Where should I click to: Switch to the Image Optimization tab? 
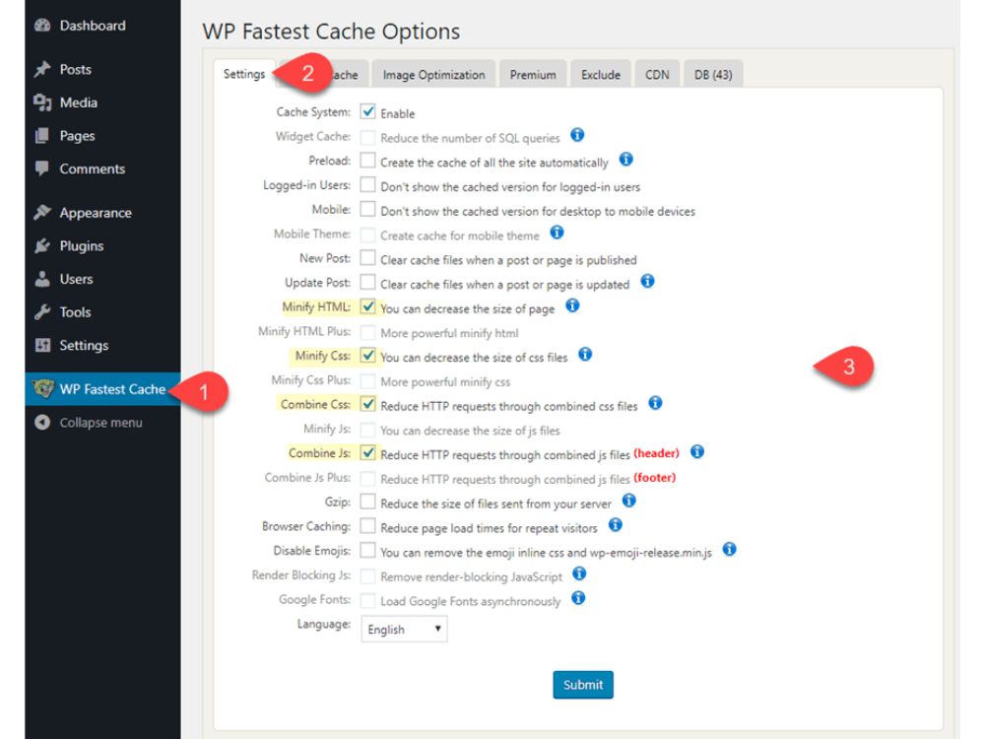433,75
